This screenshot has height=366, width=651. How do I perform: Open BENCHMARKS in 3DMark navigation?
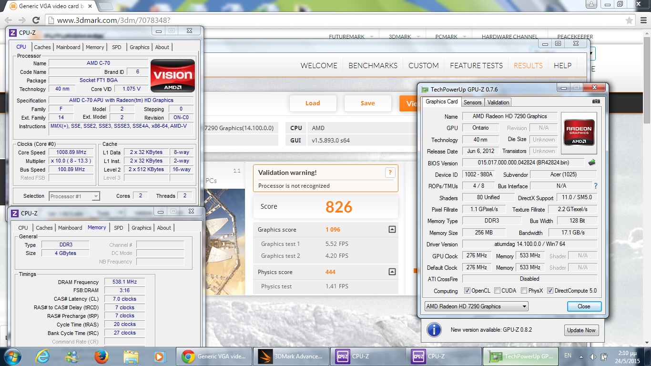pos(373,66)
